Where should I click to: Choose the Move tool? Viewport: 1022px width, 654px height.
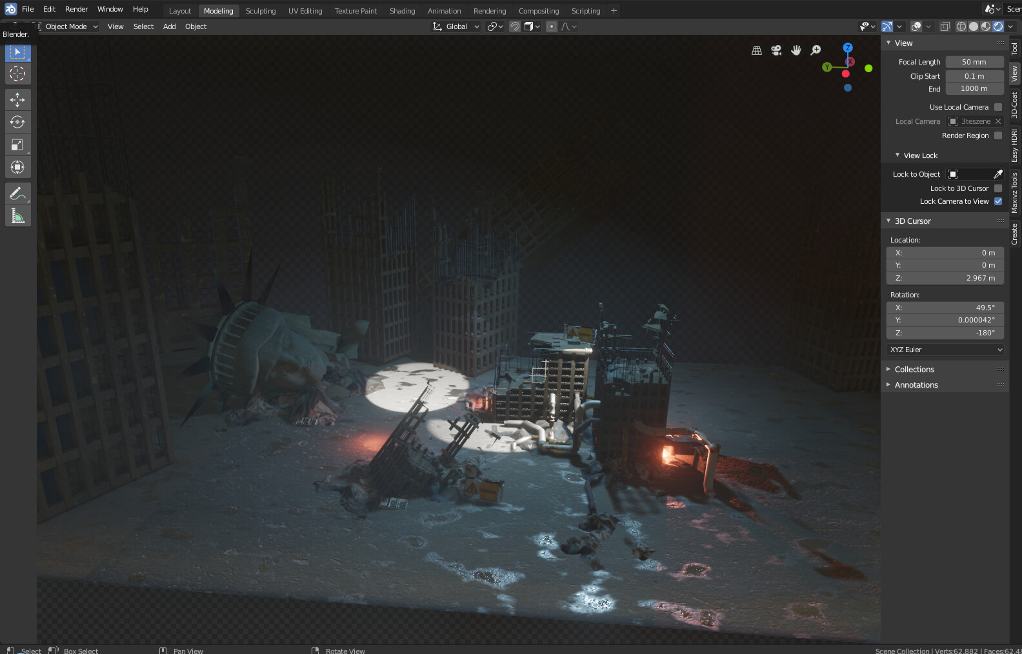pos(18,99)
